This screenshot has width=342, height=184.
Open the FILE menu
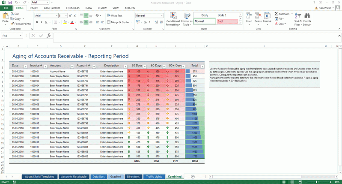(x=6, y=8)
